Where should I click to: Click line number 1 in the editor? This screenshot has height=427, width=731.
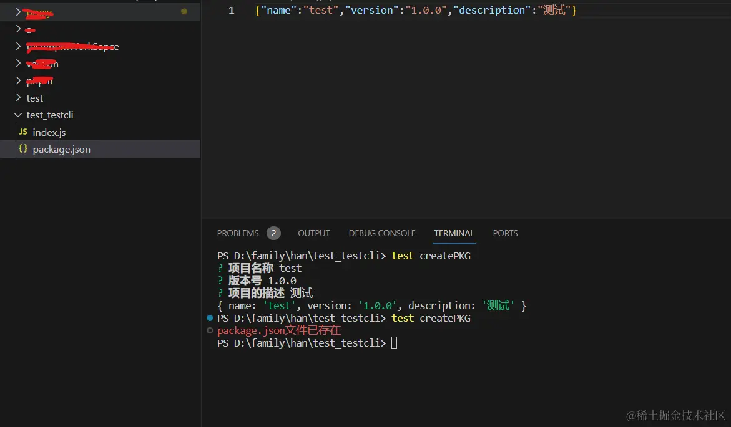(x=231, y=10)
